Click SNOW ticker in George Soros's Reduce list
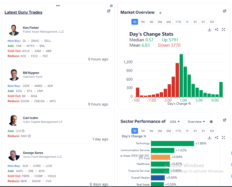 (x=36, y=181)
